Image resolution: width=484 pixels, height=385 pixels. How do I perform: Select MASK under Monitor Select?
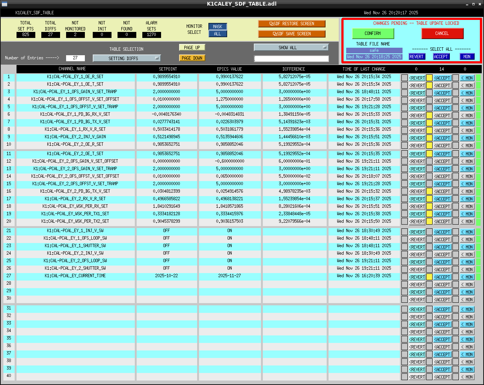tap(217, 27)
